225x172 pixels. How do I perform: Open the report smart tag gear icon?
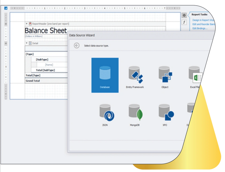pyautogui.click(x=184, y=15)
